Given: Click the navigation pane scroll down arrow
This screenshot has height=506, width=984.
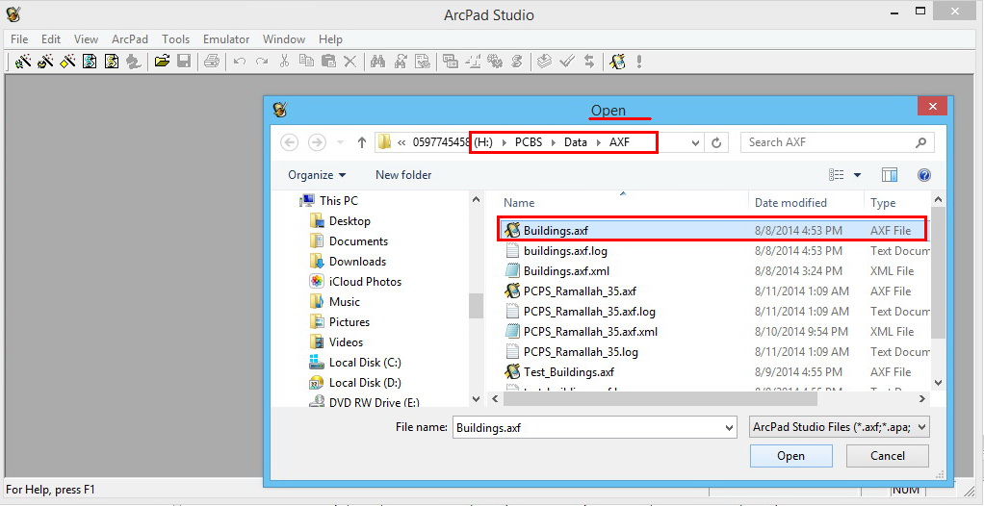Looking at the screenshot, I should point(476,398).
